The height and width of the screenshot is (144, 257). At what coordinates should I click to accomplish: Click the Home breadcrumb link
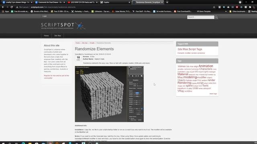[78, 43]
